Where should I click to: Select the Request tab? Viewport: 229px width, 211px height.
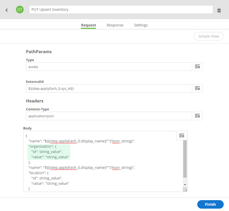coord(88,25)
